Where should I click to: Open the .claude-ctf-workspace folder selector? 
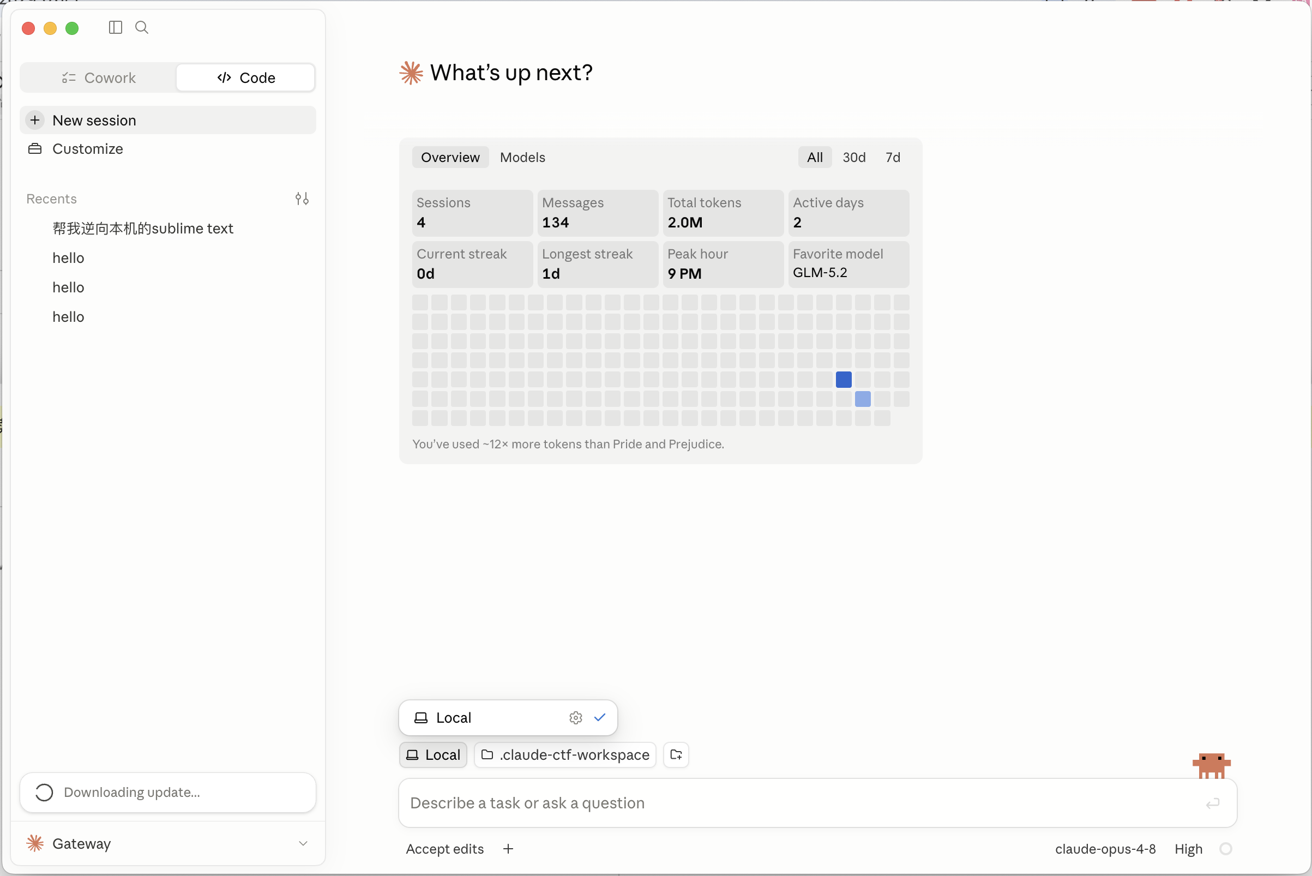(x=565, y=755)
